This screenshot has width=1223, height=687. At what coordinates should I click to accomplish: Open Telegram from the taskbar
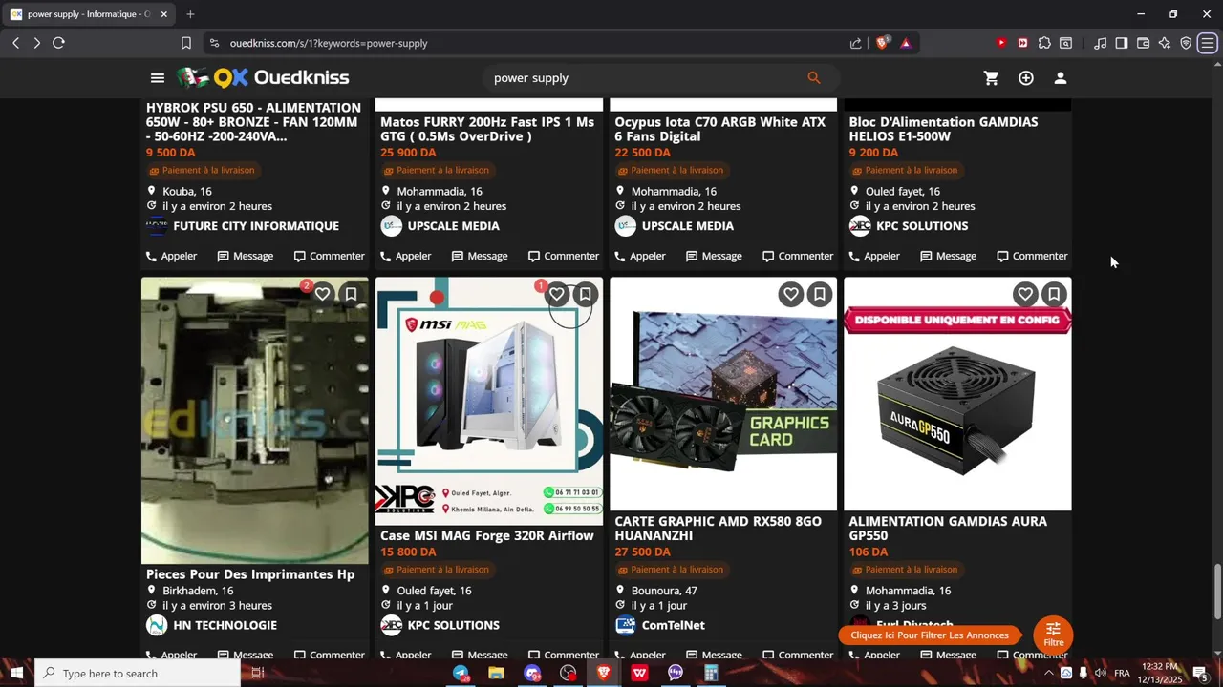coord(461,673)
